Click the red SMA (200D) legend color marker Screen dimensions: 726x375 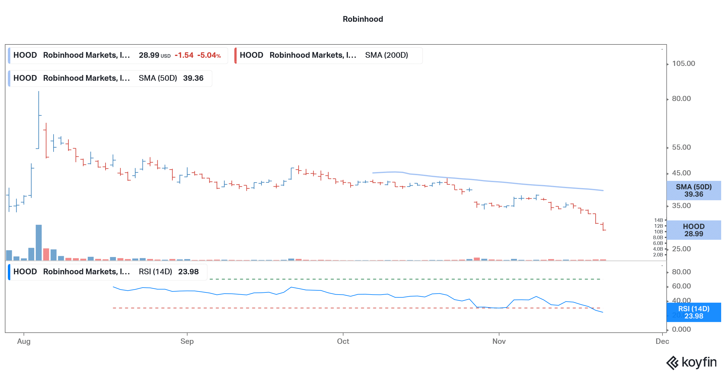[236, 55]
